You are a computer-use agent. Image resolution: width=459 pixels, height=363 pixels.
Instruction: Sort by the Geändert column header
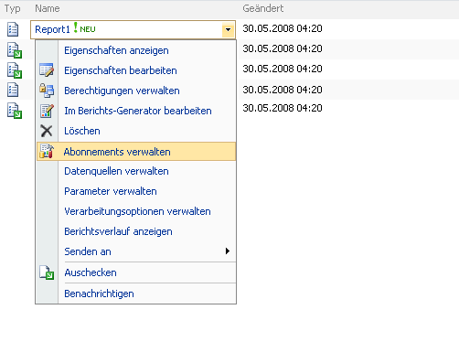pyautogui.click(x=263, y=8)
